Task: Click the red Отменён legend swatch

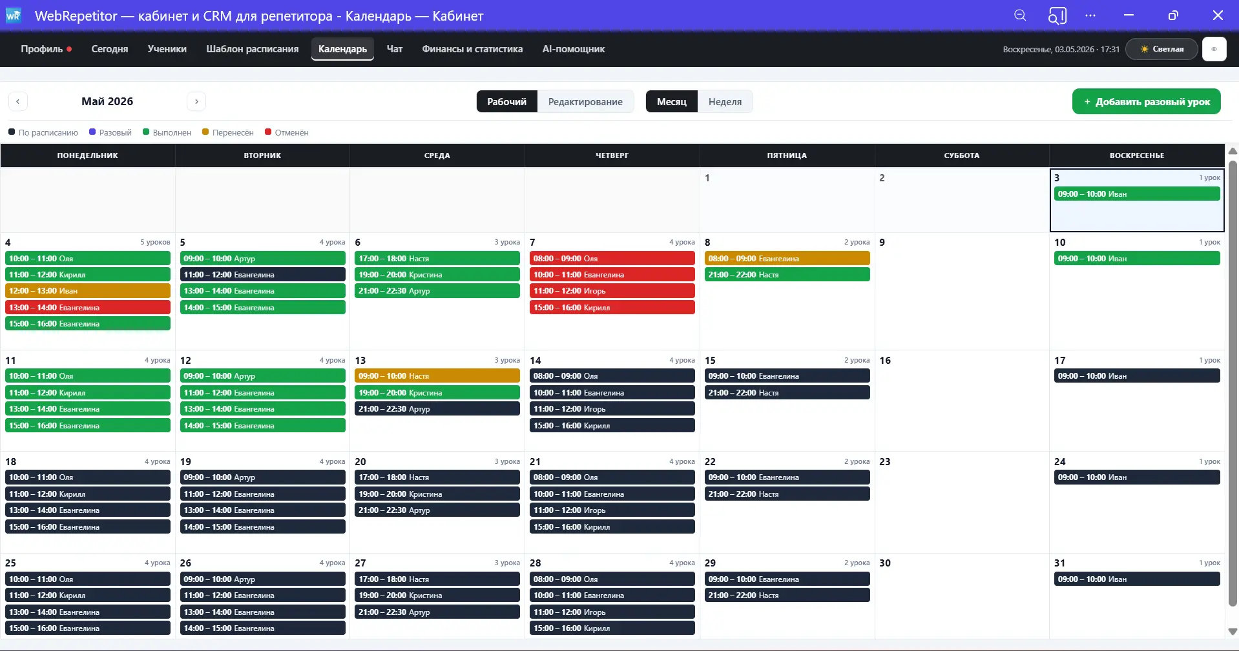Action: 268,132
